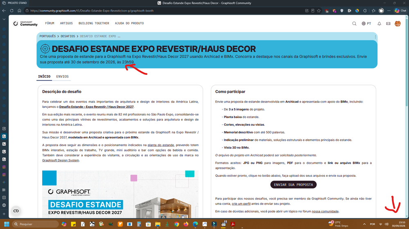Open Google Chrome from the taskbar
Image resolution: width=409 pixels, height=229 pixels.
coord(176,224)
